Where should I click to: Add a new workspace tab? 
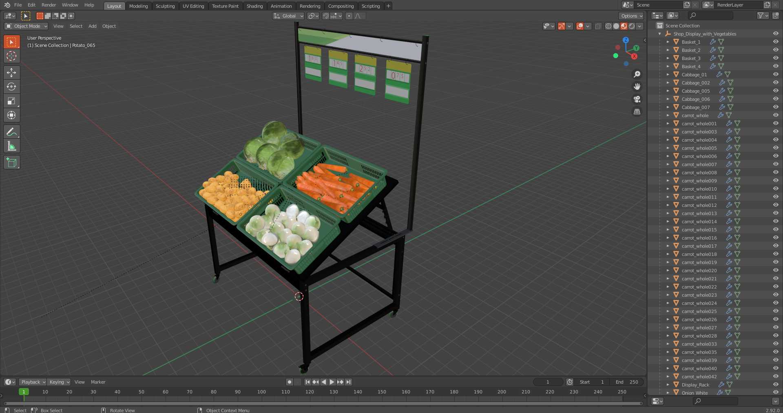pos(388,6)
